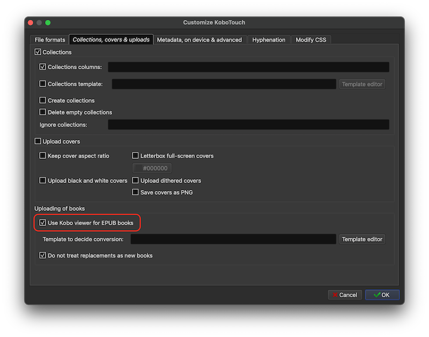Click the Cancel button

(345, 295)
